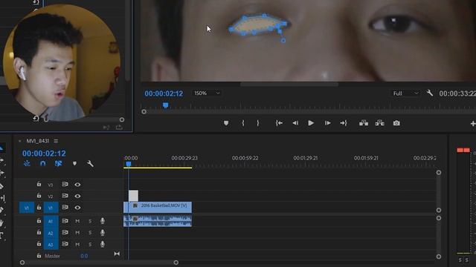Screen dimensions: 476x267
Task: Open the Full playback resolution dropdown
Action: coord(405,93)
